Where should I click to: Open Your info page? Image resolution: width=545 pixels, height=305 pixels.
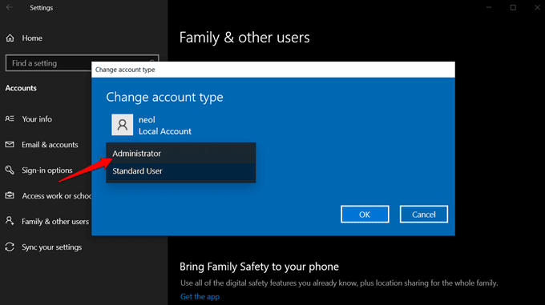[x=37, y=119]
